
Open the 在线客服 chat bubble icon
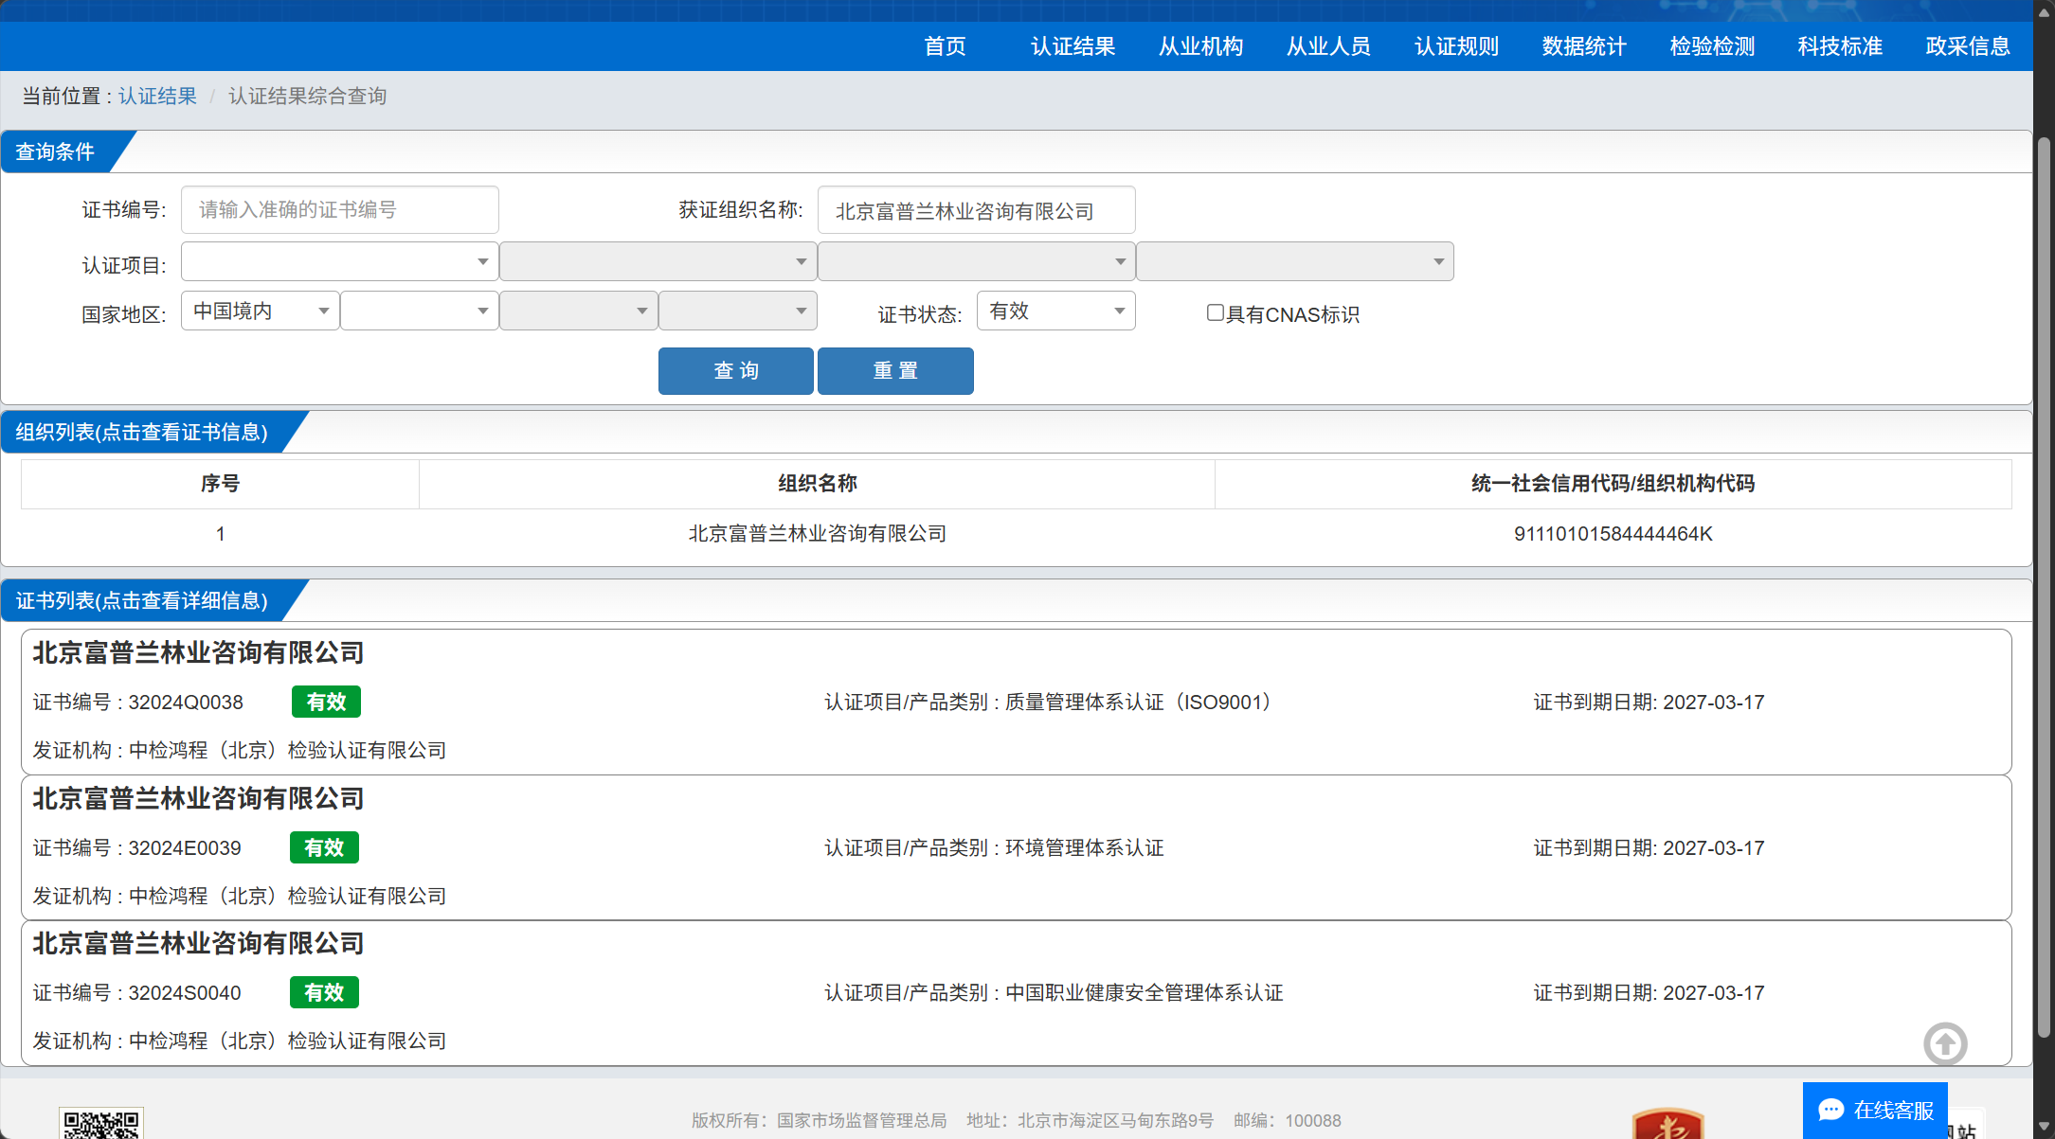pyautogui.click(x=1831, y=1110)
